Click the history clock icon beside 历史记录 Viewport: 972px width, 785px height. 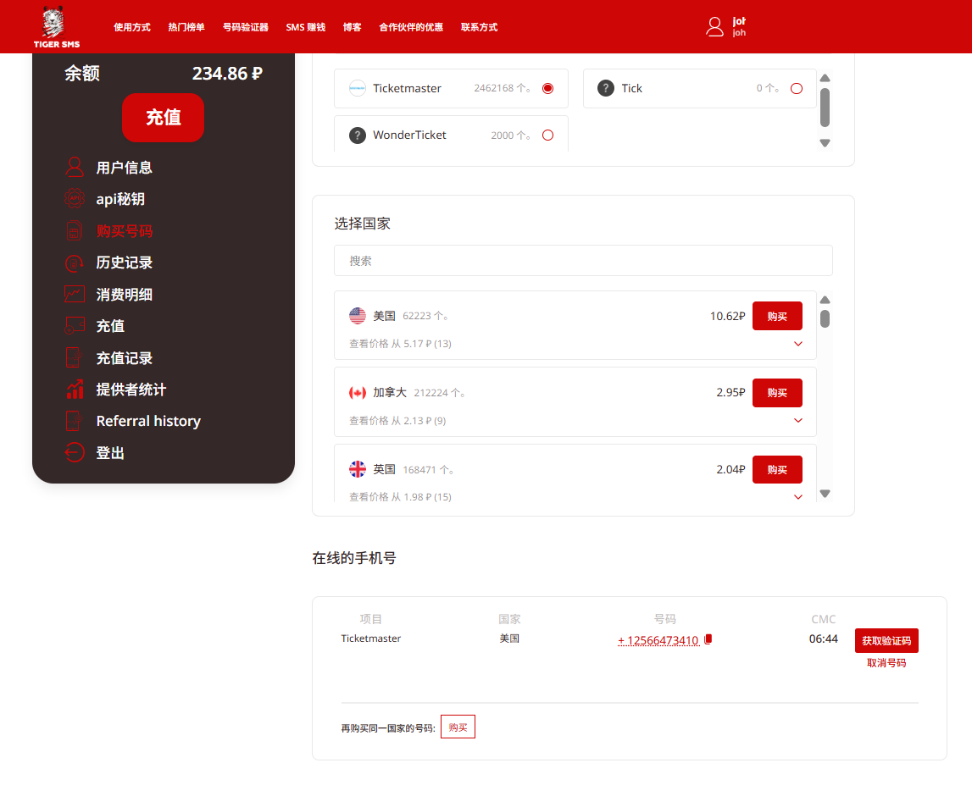(x=75, y=263)
